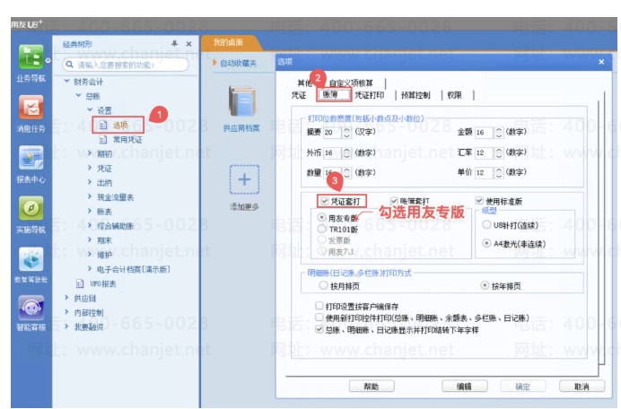Image resolution: width=621 pixels, height=409 pixels.
Task: Click the search magnifier icon
Action: pyautogui.click(x=70, y=65)
